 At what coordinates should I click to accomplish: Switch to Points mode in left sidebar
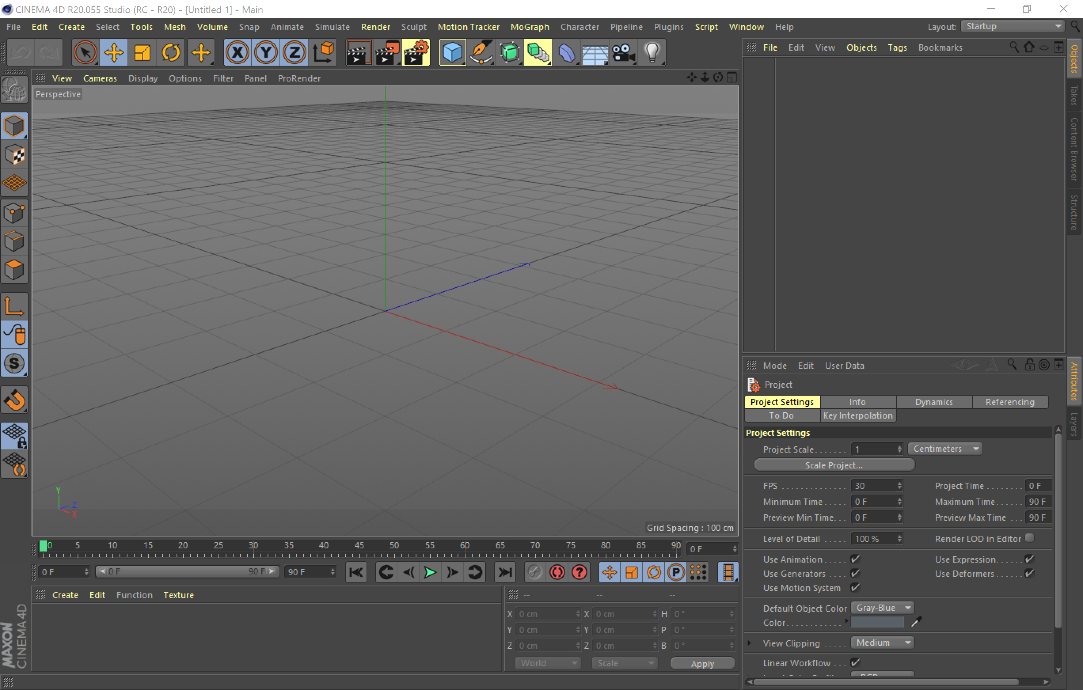(14, 212)
